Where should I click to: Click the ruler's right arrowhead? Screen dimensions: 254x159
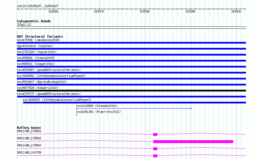pos(245,9)
